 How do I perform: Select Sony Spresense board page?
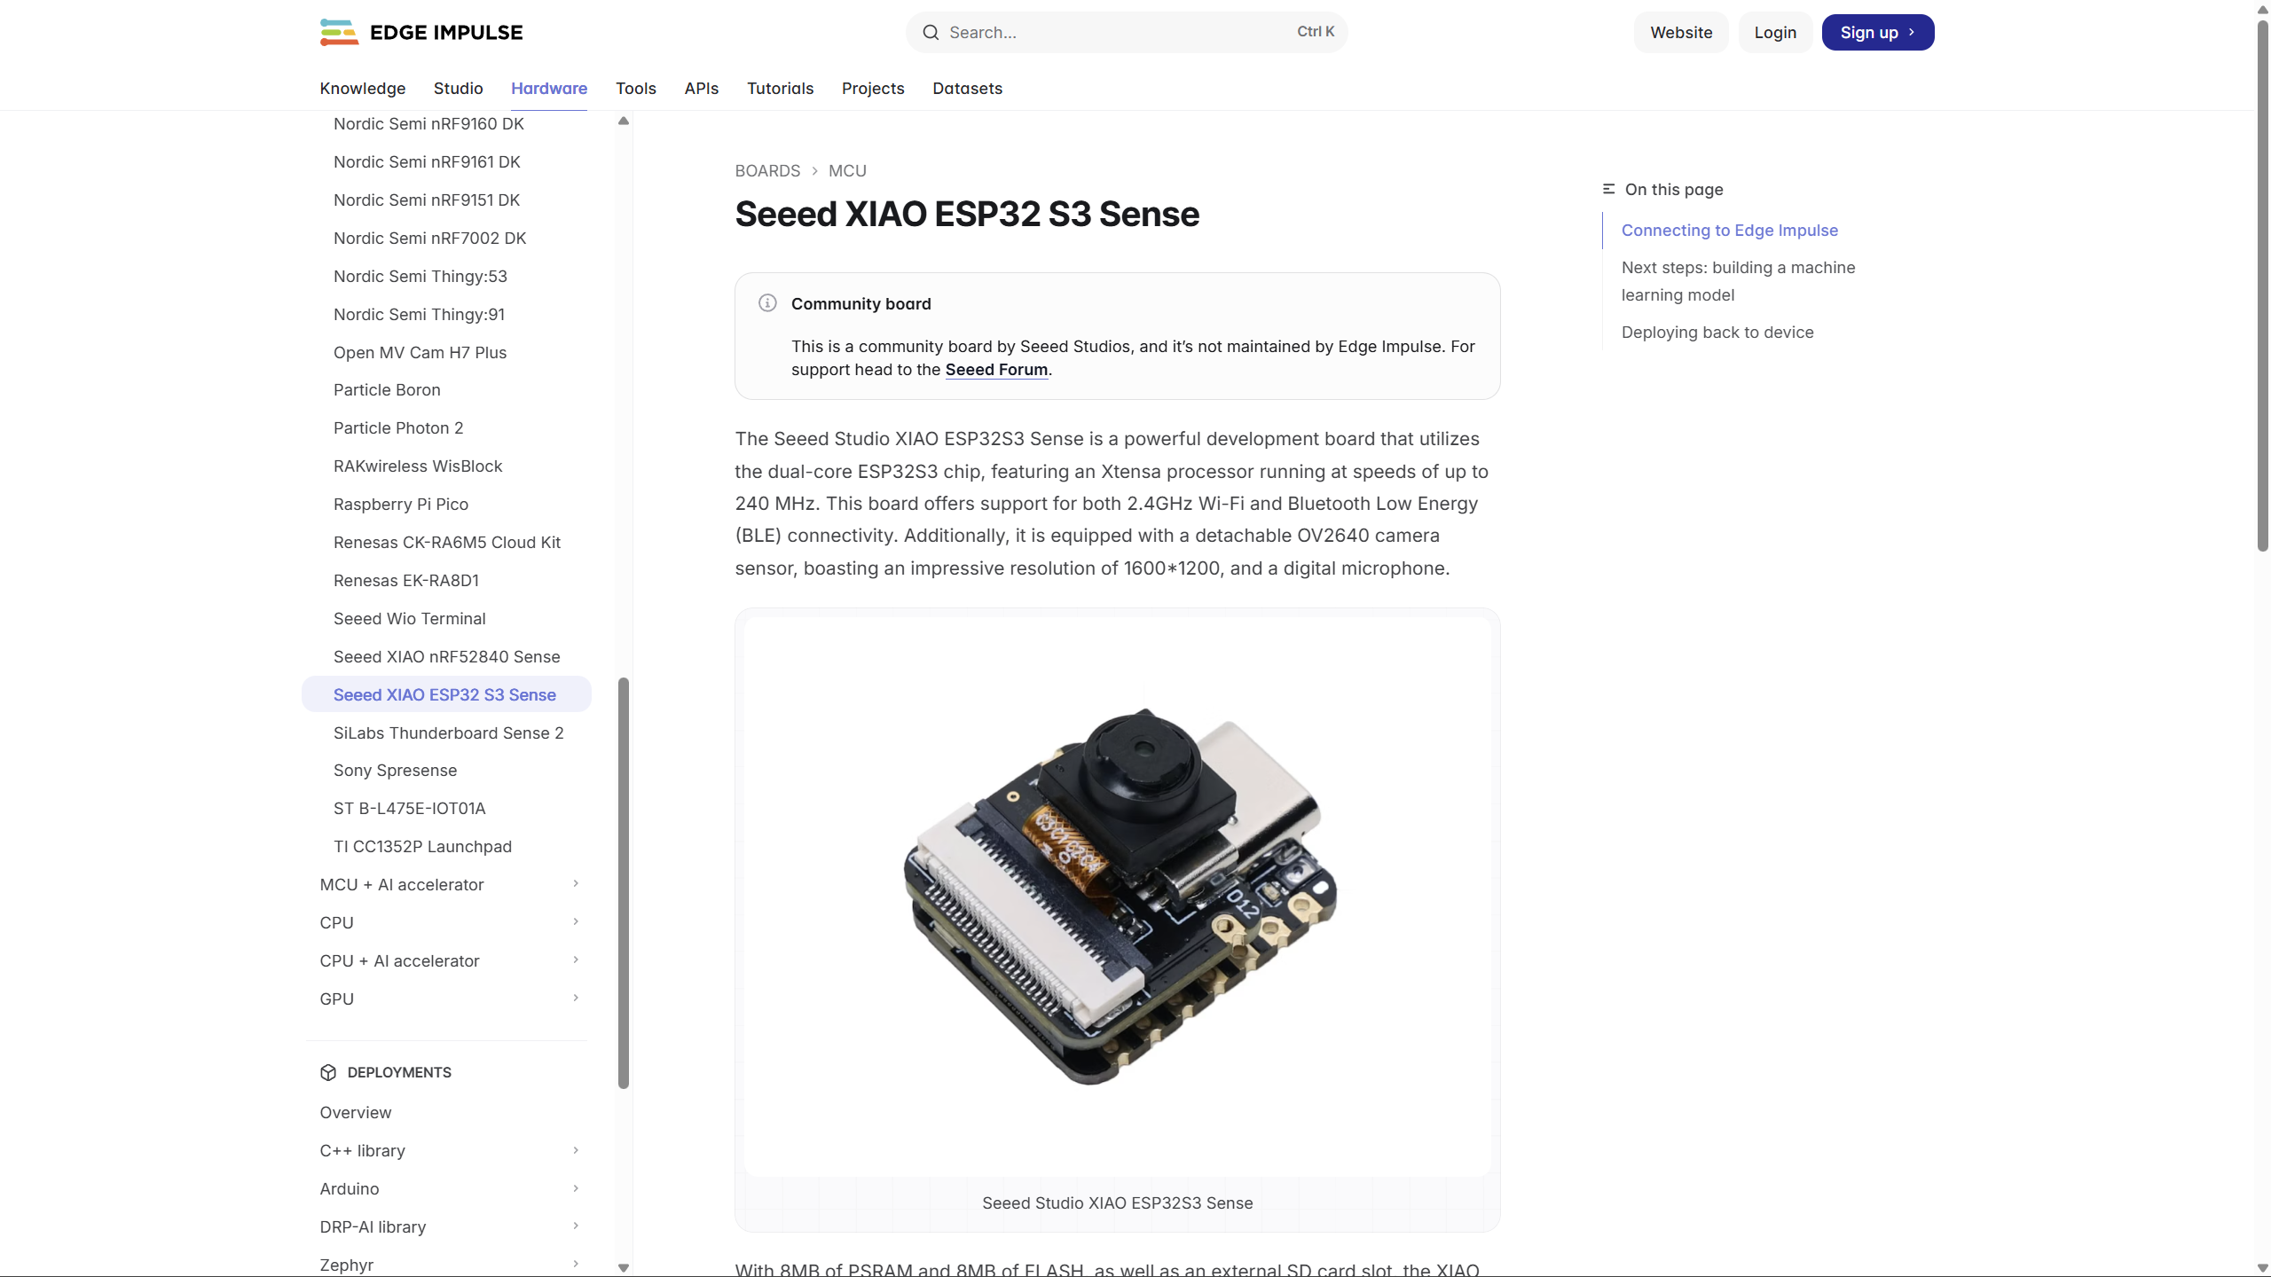click(x=395, y=770)
